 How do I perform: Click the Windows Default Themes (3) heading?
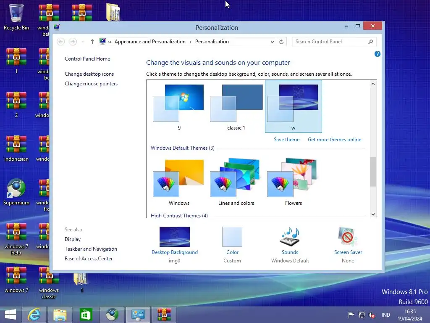coord(183,148)
